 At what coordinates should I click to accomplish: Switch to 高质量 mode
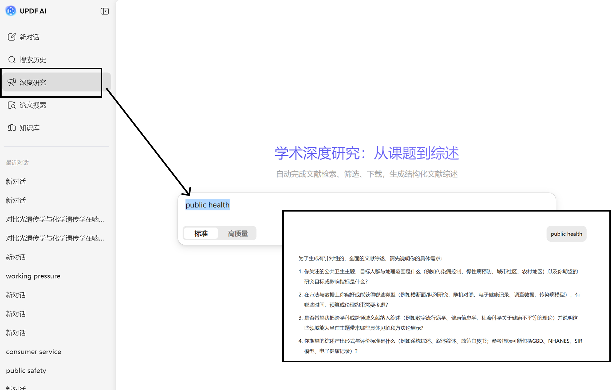[x=238, y=233]
